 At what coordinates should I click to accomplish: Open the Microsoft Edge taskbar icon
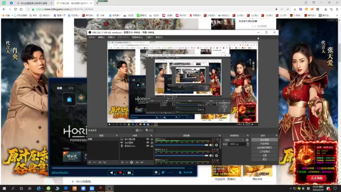tap(39, 189)
